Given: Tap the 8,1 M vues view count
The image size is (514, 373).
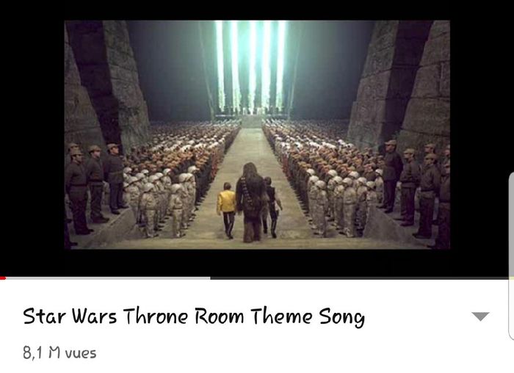Looking at the screenshot, I should click(x=59, y=353).
